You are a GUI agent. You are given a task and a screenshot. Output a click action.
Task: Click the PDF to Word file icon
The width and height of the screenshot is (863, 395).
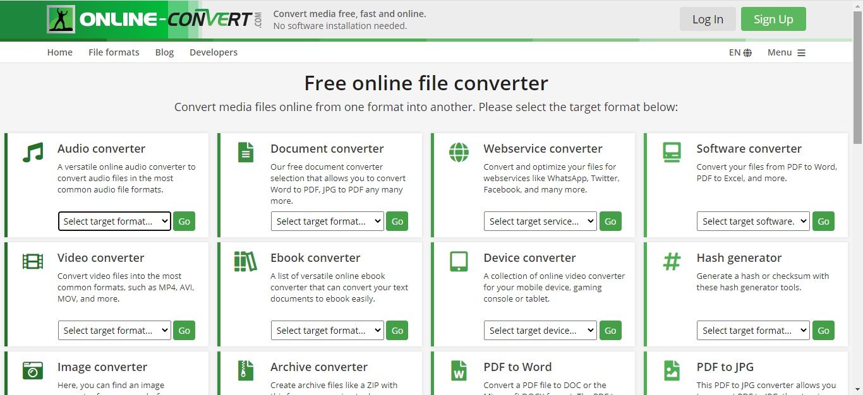tap(459, 370)
